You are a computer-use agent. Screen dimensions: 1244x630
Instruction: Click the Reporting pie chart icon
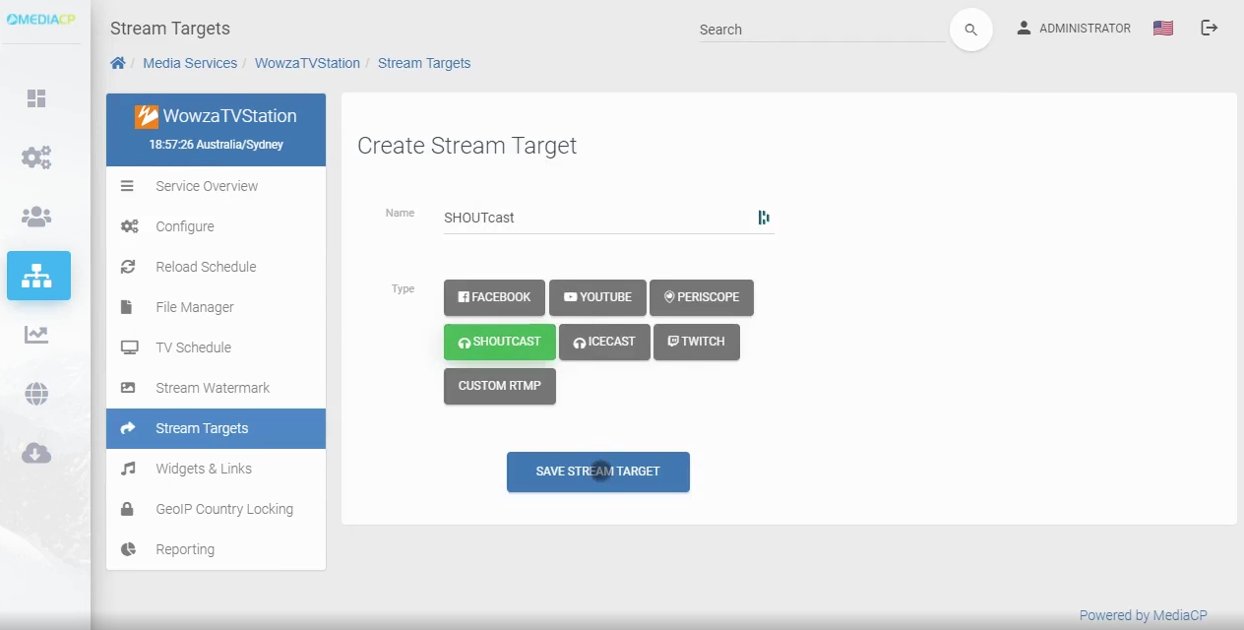pyautogui.click(x=128, y=549)
